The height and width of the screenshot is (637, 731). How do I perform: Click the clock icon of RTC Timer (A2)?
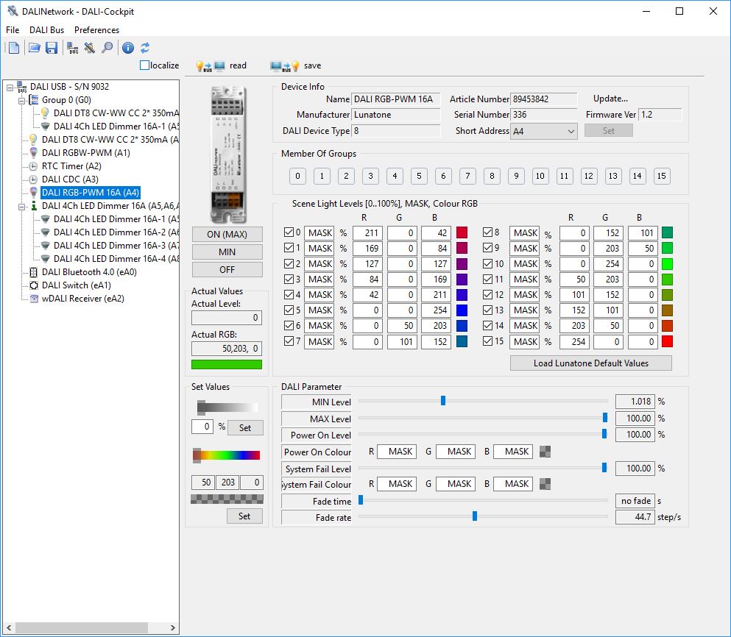pyautogui.click(x=34, y=166)
